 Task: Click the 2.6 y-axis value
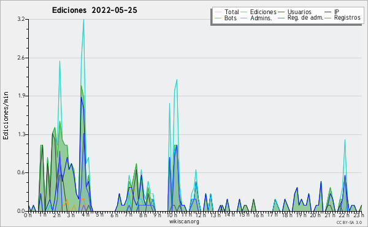click(x=21, y=58)
